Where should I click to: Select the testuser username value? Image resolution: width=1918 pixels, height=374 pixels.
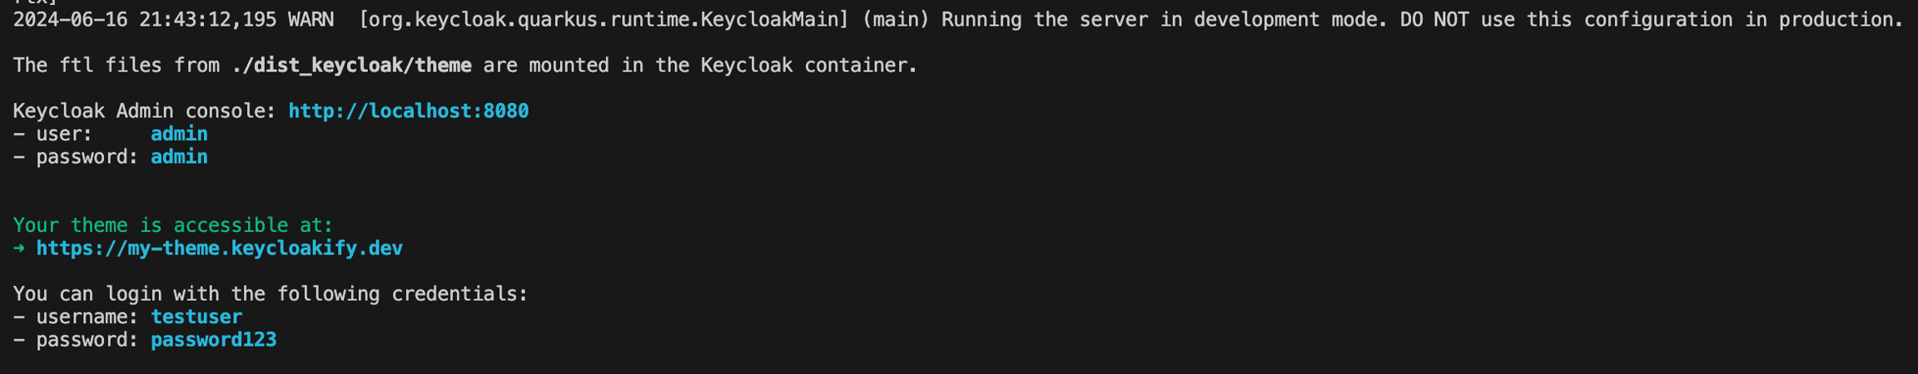tap(196, 317)
